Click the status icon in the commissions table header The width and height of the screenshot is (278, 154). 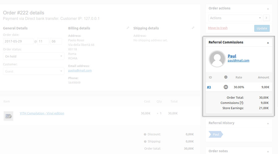[x=226, y=77]
